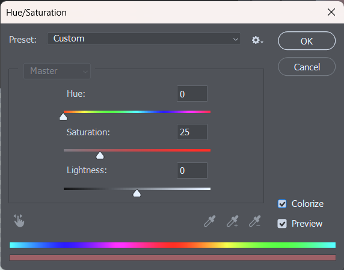Image resolution: width=344 pixels, height=270 pixels.
Task: Click the Saturation slider handle
Action: [100, 155]
